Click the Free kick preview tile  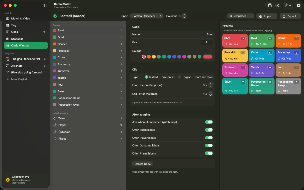[235, 55]
